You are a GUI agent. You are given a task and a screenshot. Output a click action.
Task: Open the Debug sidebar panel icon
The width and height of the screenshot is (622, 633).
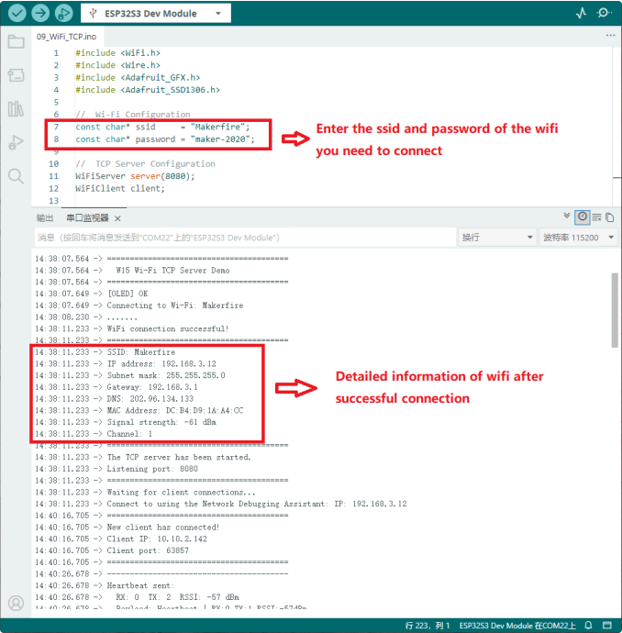16,142
